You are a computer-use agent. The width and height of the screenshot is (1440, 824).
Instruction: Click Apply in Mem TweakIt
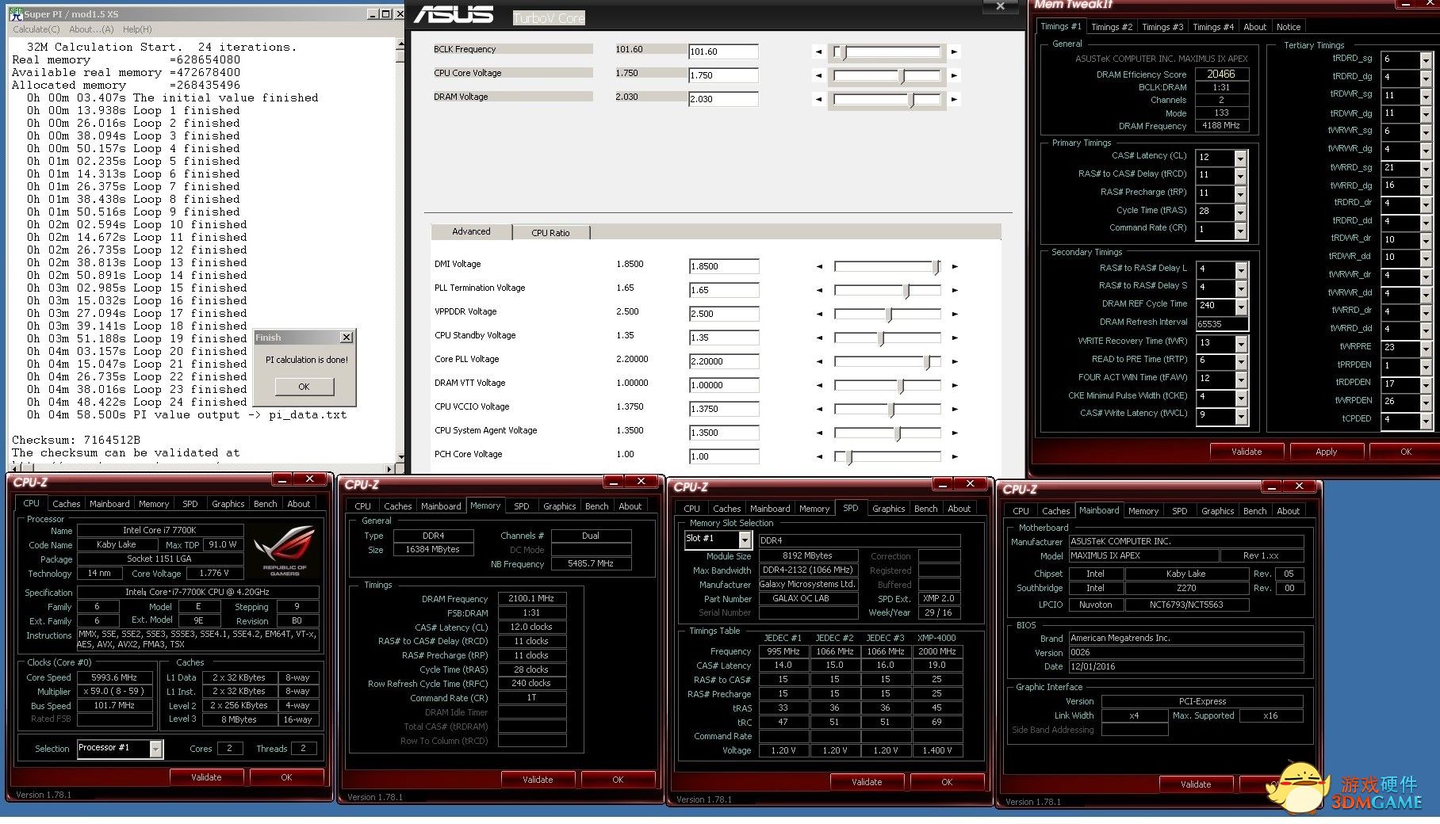click(1327, 452)
